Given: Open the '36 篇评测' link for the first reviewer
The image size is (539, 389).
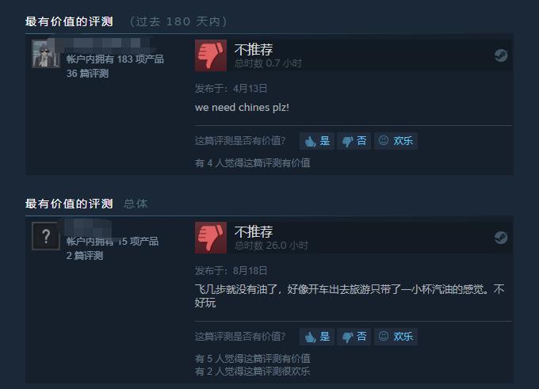Looking at the screenshot, I should tap(88, 73).
